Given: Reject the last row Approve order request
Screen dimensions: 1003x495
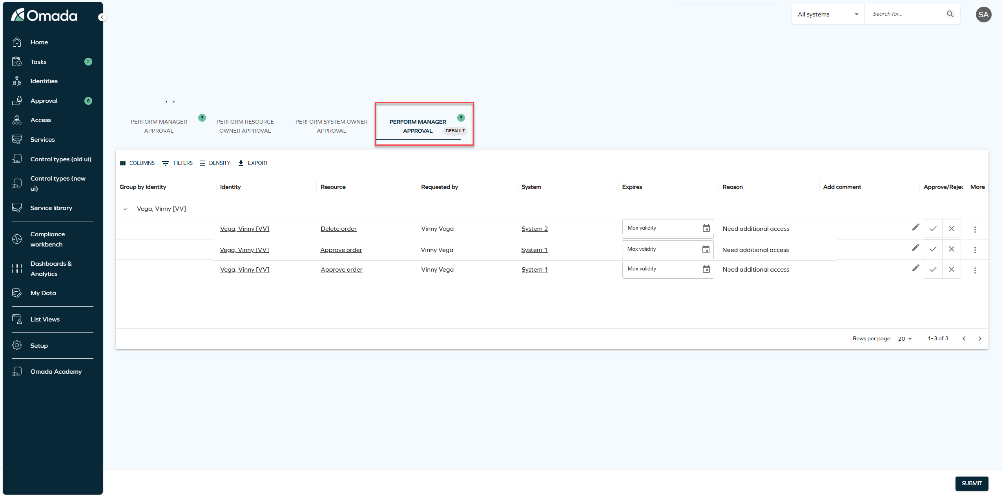Looking at the screenshot, I should point(952,269).
